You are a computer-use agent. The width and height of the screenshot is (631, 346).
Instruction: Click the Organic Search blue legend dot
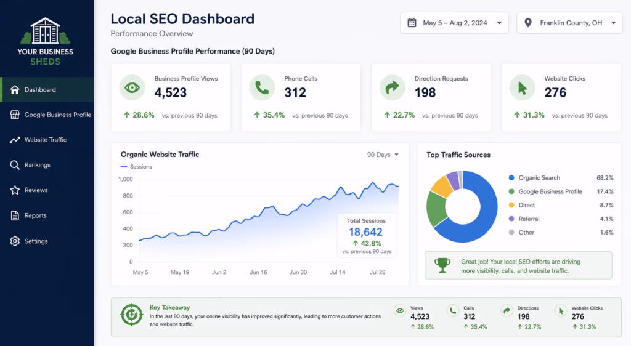[x=511, y=178]
